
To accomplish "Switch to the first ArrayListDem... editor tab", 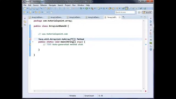I will 36,17.
